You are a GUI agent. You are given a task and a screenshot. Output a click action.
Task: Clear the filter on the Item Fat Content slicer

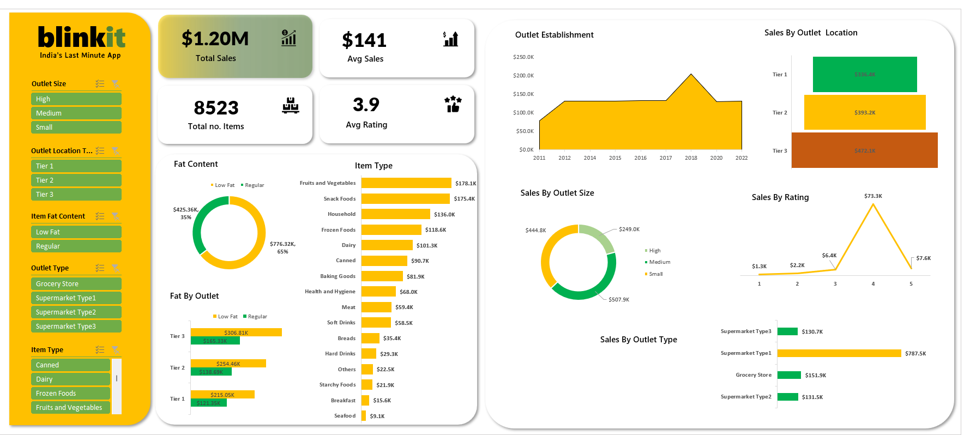click(x=116, y=216)
